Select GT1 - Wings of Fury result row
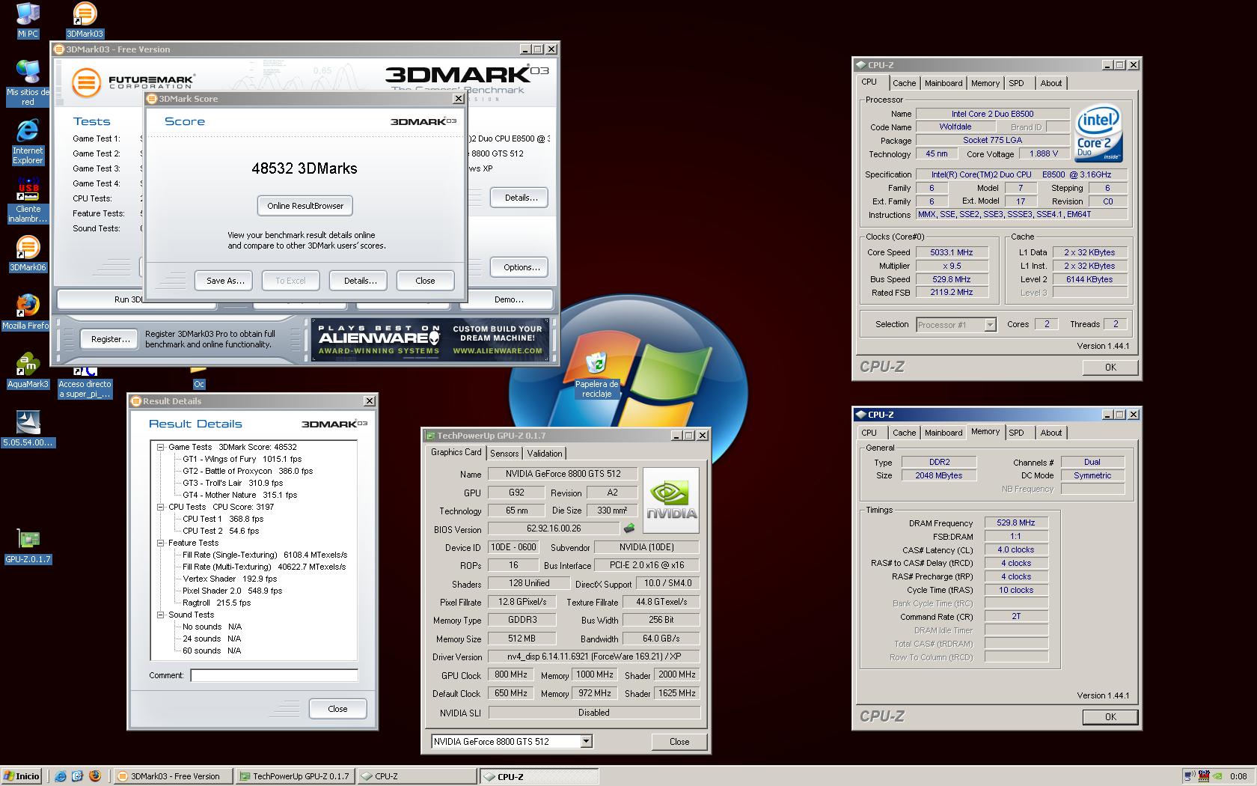The height and width of the screenshot is (786, 1257). pos(242,459)
